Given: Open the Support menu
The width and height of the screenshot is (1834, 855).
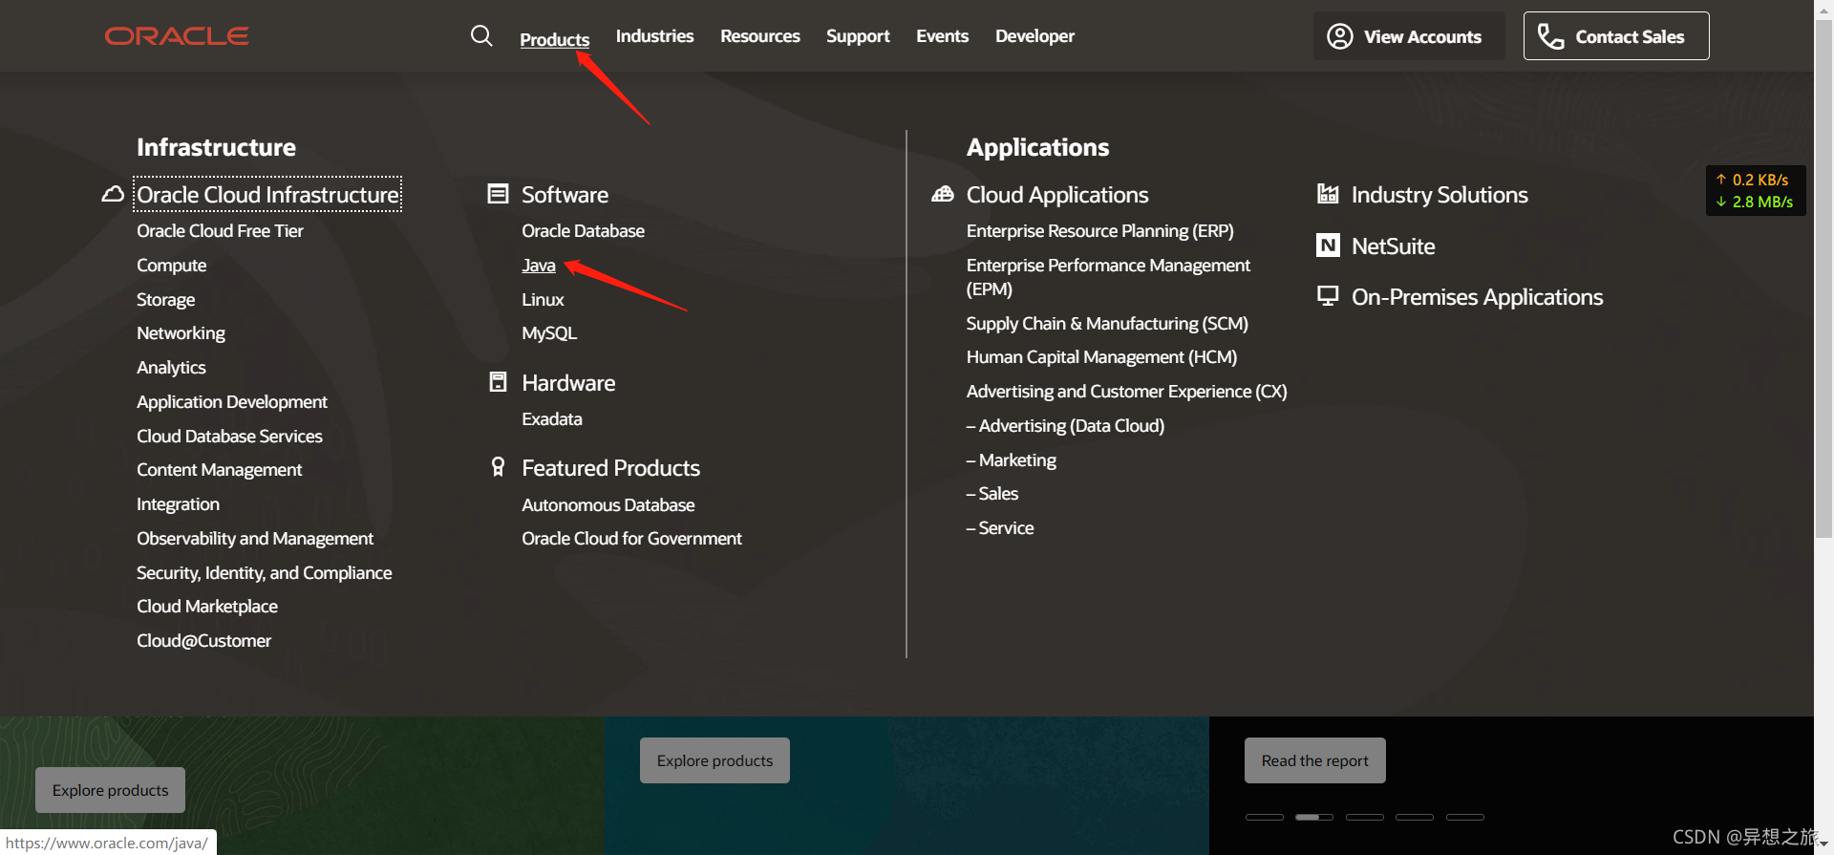Looking at the screenshot, I should click(858, 36).
